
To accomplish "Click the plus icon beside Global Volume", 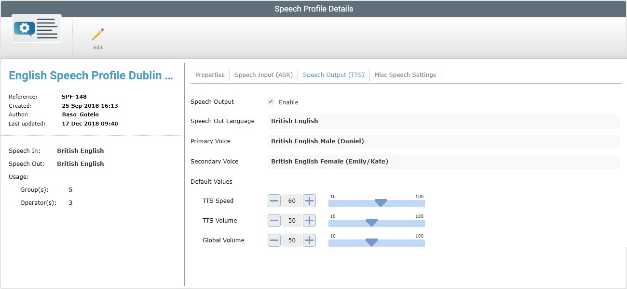I will [309, 240].
